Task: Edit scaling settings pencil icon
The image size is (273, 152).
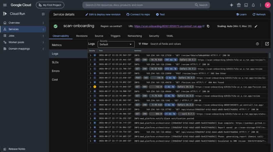Action: pyautogui.click(x=256, y=26)
